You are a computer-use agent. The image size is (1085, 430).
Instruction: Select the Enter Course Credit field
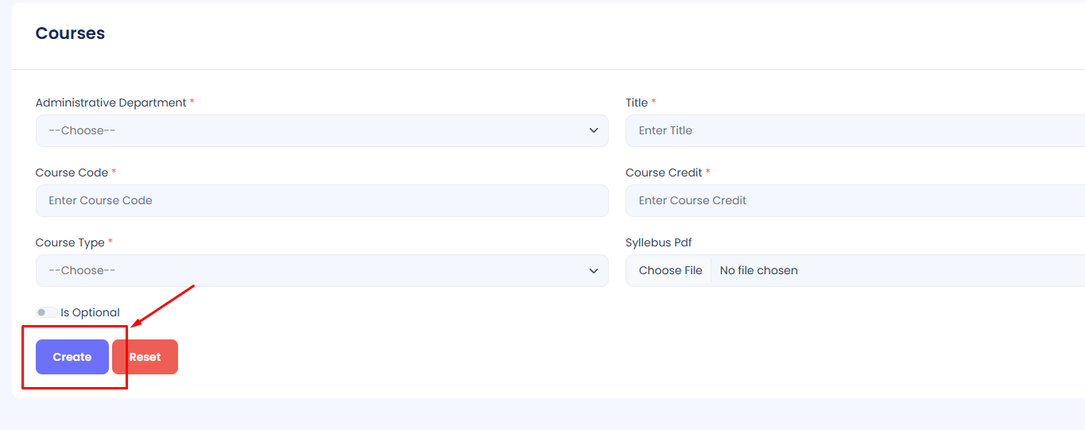tap(854, 200)
